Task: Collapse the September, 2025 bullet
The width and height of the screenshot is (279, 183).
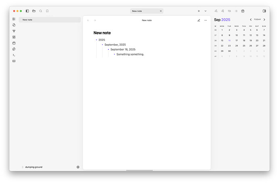Action: tap(102, 45)
